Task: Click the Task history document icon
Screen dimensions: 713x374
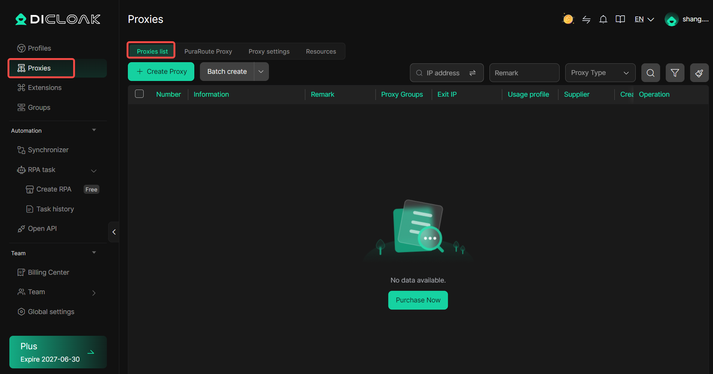Action: pyautogui.click(x=30, y=209)
